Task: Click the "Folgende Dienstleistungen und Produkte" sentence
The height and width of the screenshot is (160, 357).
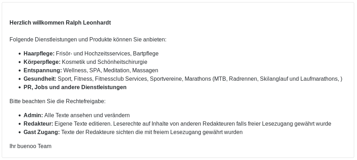Action: 88,40
